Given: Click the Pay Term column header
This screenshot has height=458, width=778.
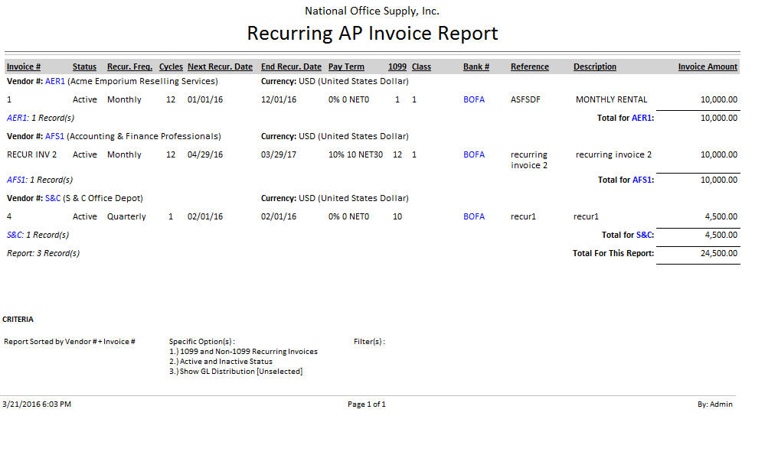Looking at the screenshot, I should pyautogui.click(x=346, y=67).
